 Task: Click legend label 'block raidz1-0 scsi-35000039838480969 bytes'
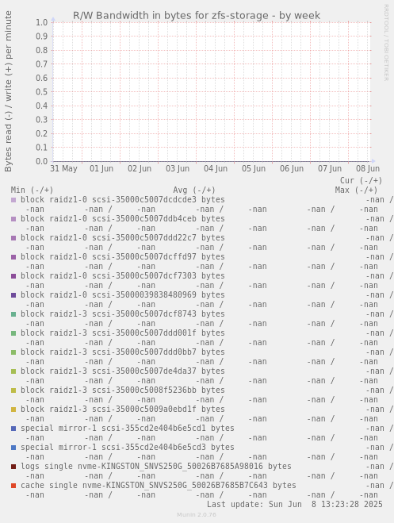(123, 295)
